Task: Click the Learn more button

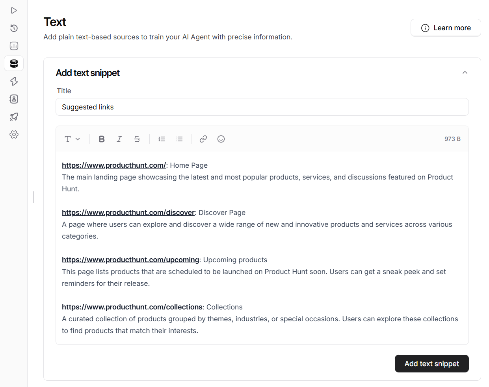Action: tap(446, 28)
